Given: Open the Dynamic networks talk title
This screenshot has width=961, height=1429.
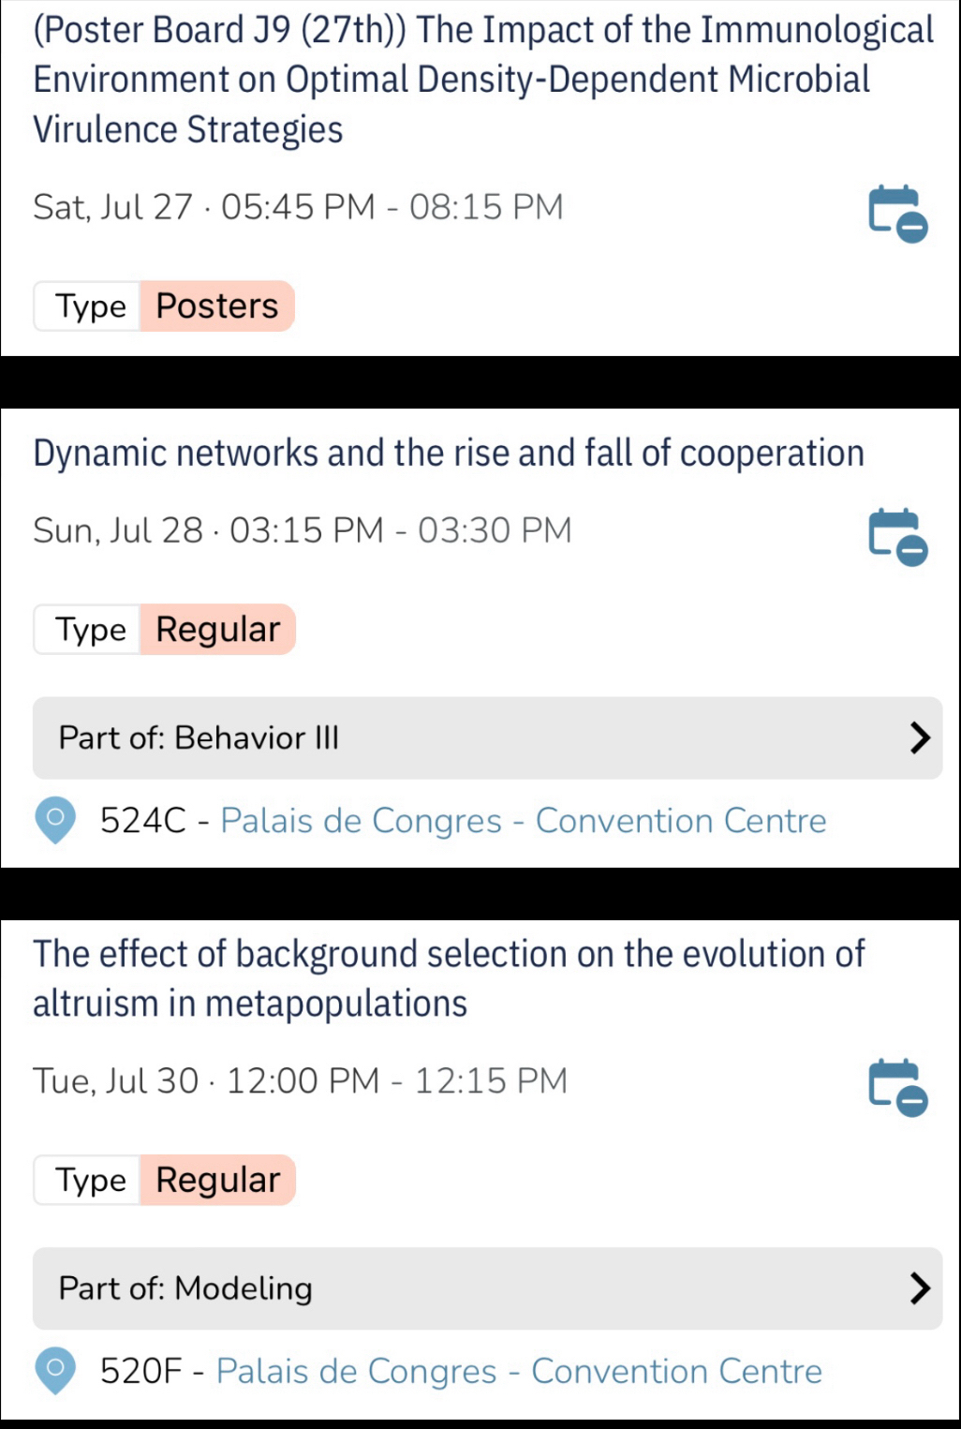Looking at the screenshot, I should (448, 454).
